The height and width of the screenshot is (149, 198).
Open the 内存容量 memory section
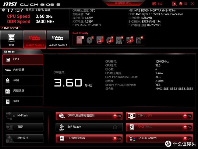(x=23, y=70)
